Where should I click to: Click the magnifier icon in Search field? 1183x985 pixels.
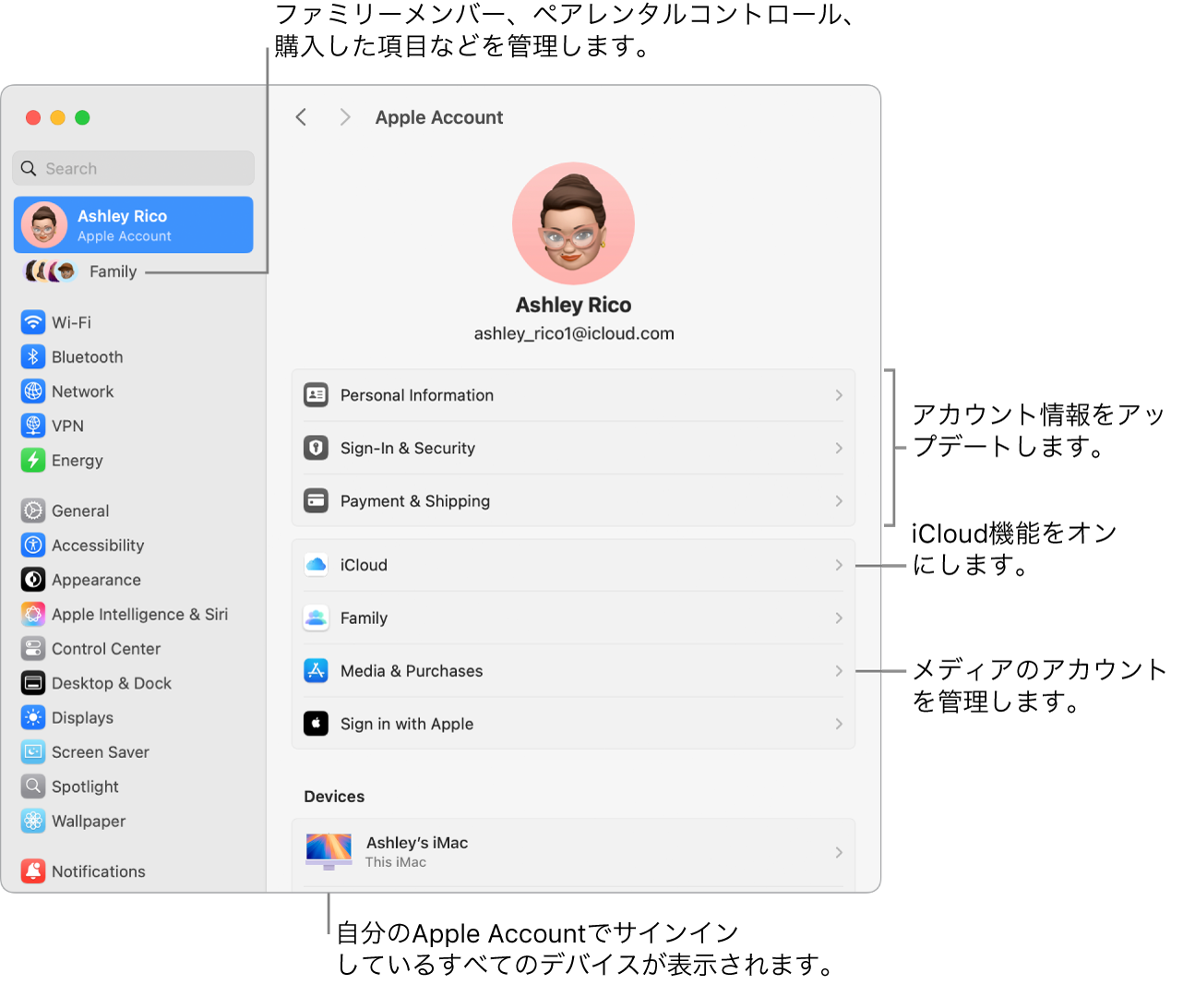pos(29,168)
